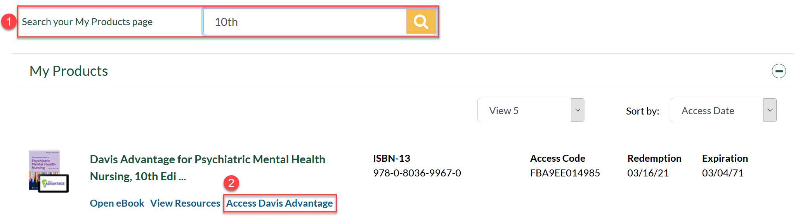
Task: Click the View 5 dropdown arrow
Action: click(x=578, y=111)
